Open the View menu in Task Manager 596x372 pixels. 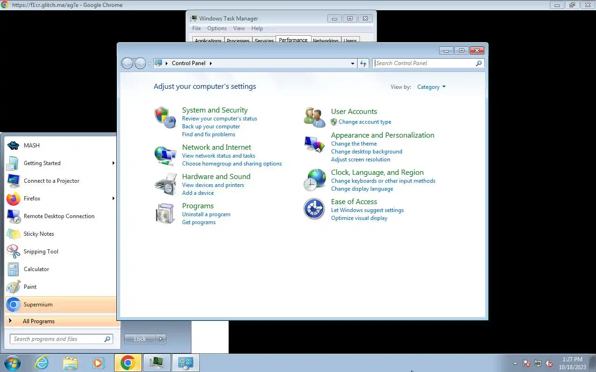point(239,28)
